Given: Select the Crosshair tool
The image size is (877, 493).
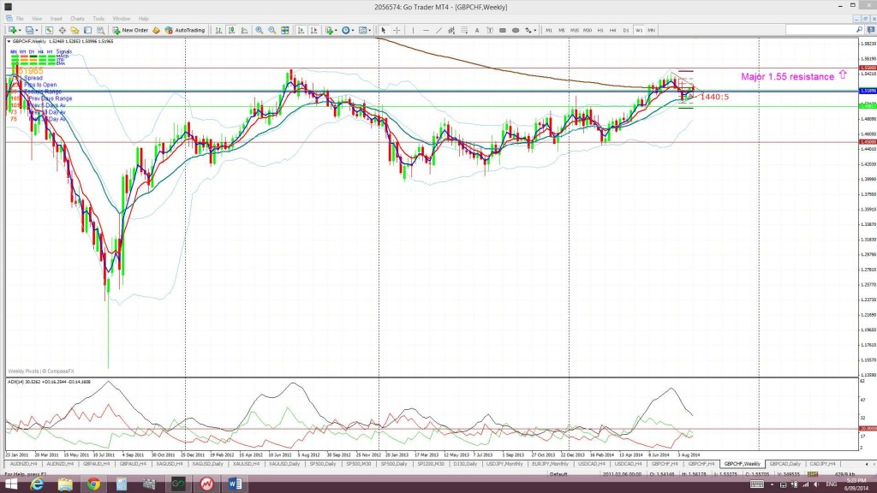Looking at the screenshot, I should click(x=395, y=30).
